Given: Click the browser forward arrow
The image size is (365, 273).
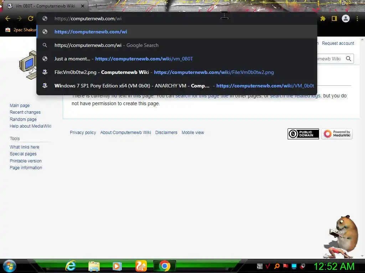Looking at the screenshot, I should pos(19,18).
